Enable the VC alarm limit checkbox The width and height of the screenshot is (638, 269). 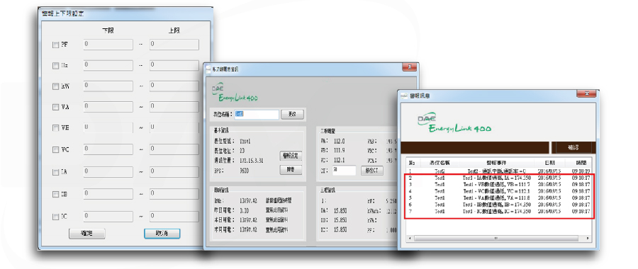[x=56, y=150]
